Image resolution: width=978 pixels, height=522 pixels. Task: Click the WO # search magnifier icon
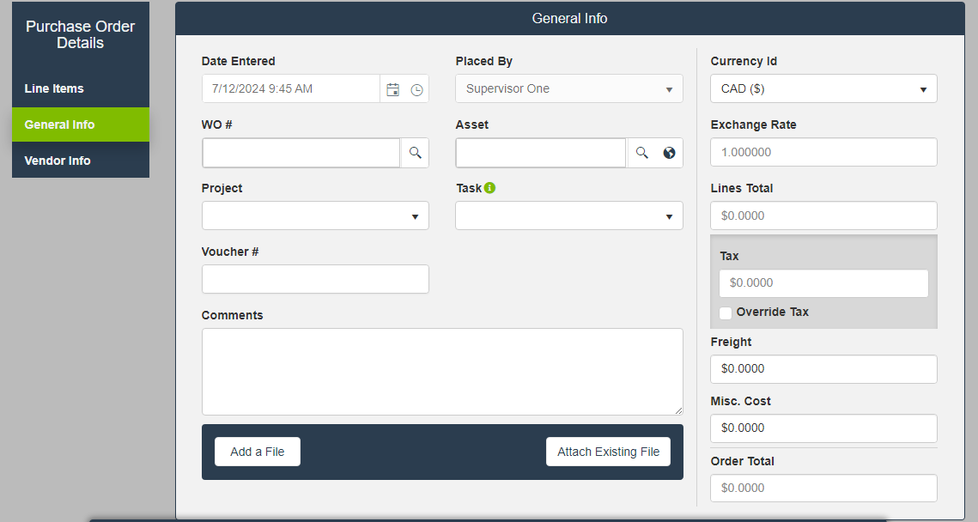coord(415,153)
